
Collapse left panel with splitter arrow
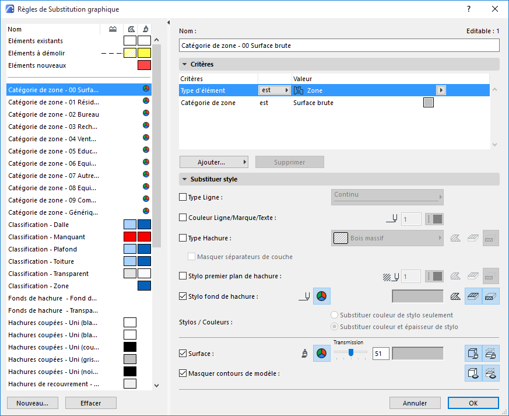(168, 22)
